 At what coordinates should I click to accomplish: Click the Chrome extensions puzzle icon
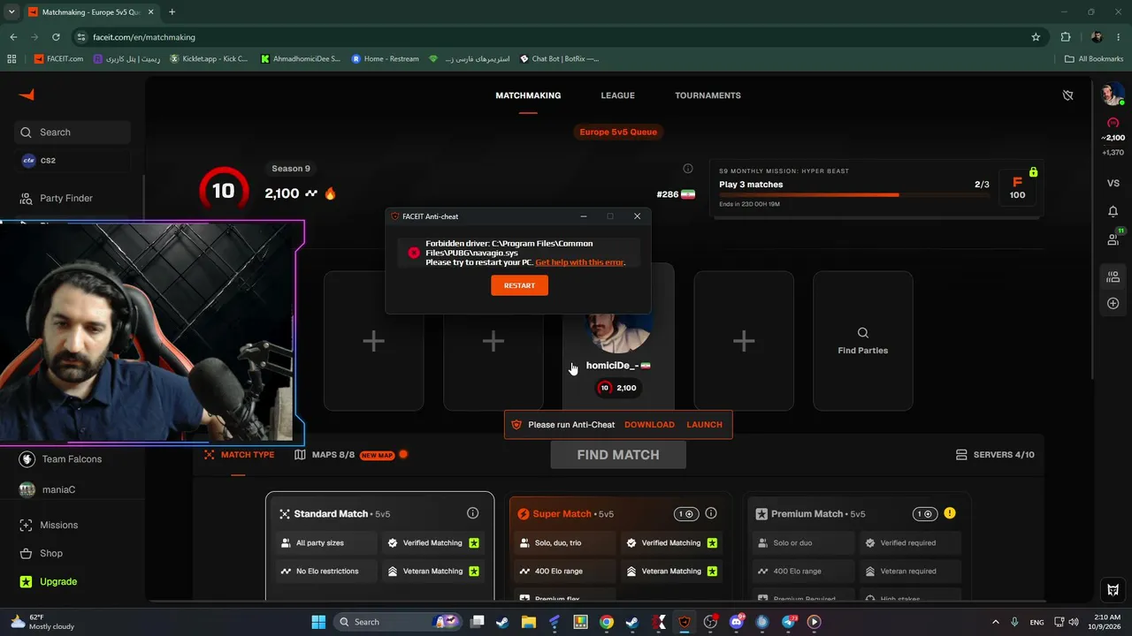coord(1066,37)
